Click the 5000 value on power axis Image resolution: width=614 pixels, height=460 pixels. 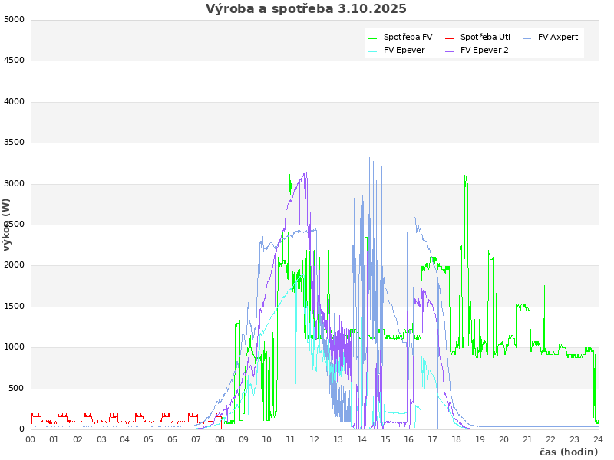point(14,19)
